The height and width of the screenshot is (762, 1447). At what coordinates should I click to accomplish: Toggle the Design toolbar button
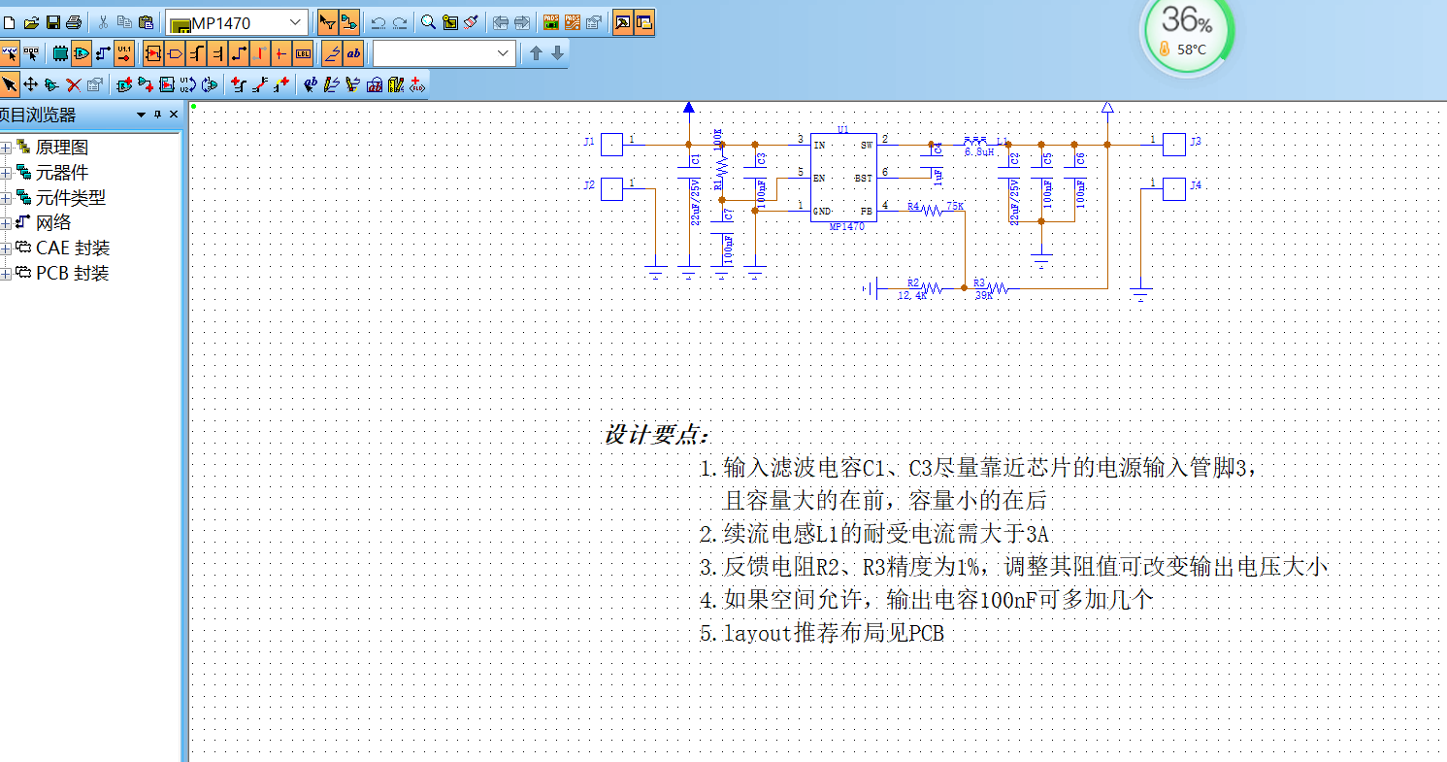(x=350, y=21)
